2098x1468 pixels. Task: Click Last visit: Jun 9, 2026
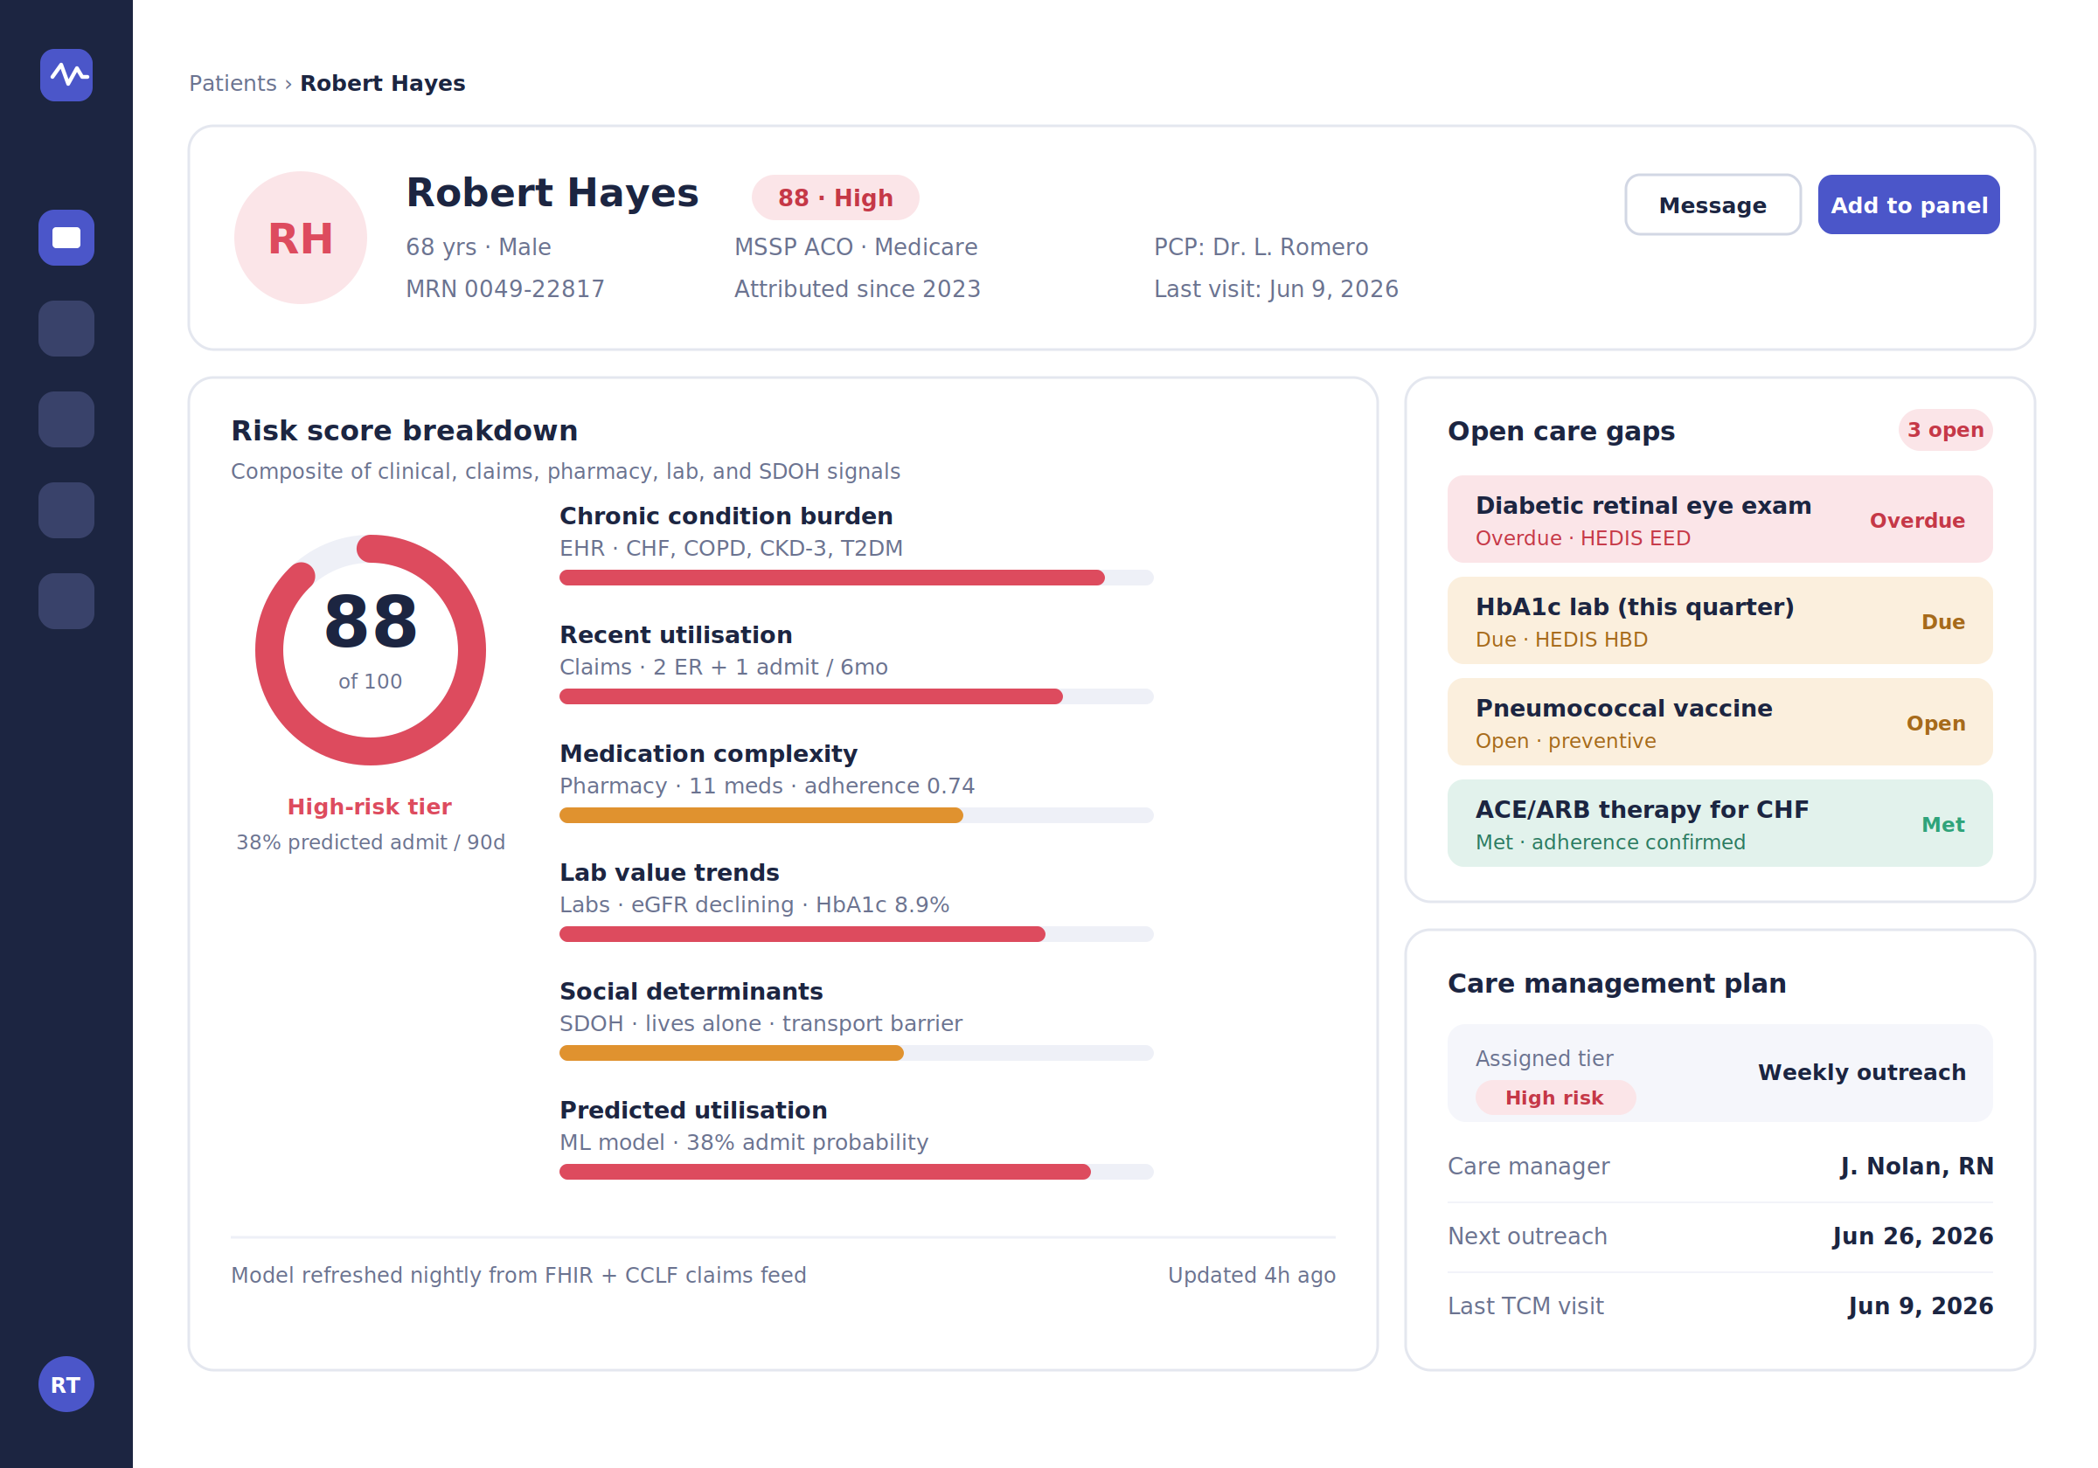[1276, 288]
